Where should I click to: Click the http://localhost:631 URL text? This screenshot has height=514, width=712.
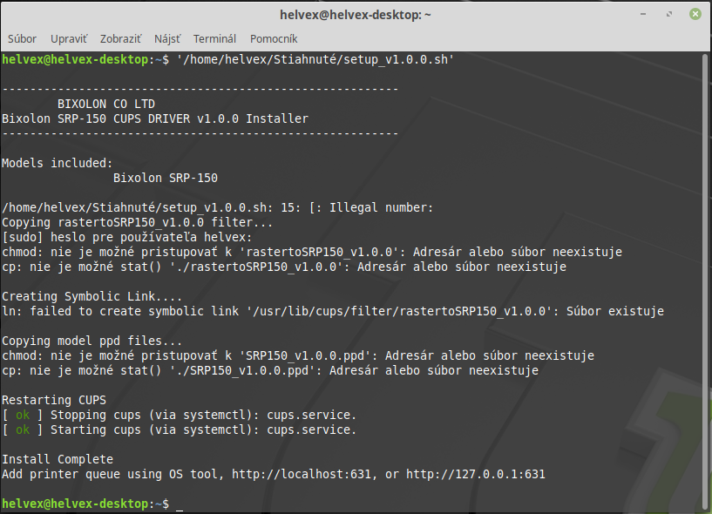click(x=302, y=474)
